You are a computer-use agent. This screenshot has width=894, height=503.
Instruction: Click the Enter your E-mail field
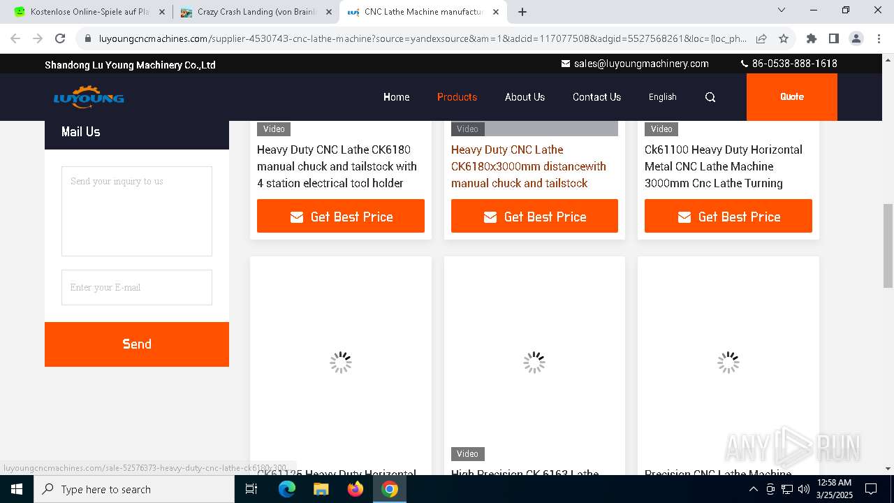click(x=137, y=287)
